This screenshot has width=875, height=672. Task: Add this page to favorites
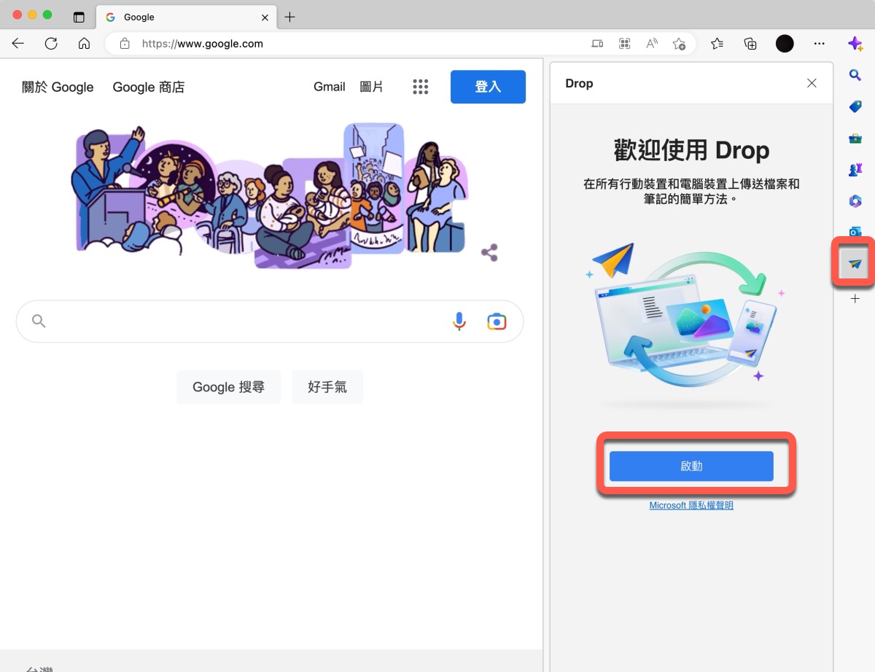click(x=679, y=44)
